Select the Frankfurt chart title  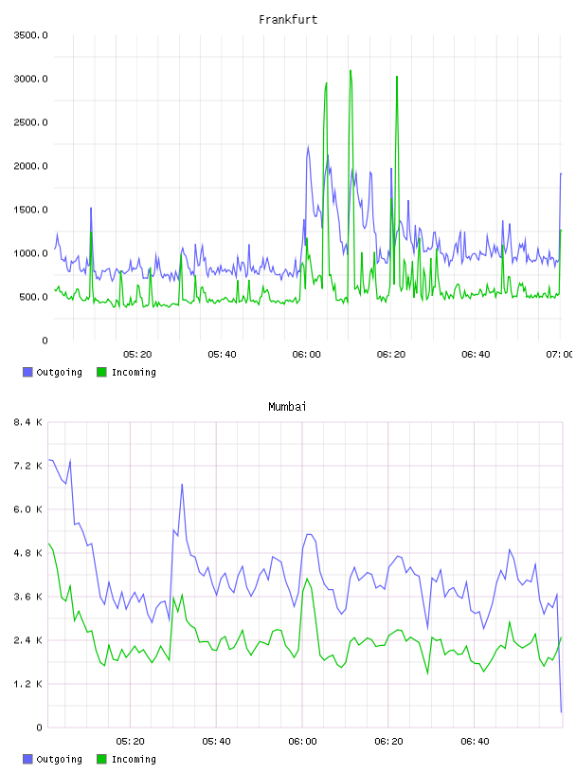click(288, 20)
